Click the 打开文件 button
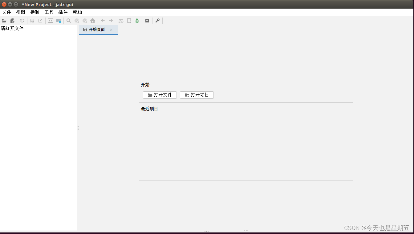Image resolution: width=414 pixels, height=234 pixels. coord(160,95)
